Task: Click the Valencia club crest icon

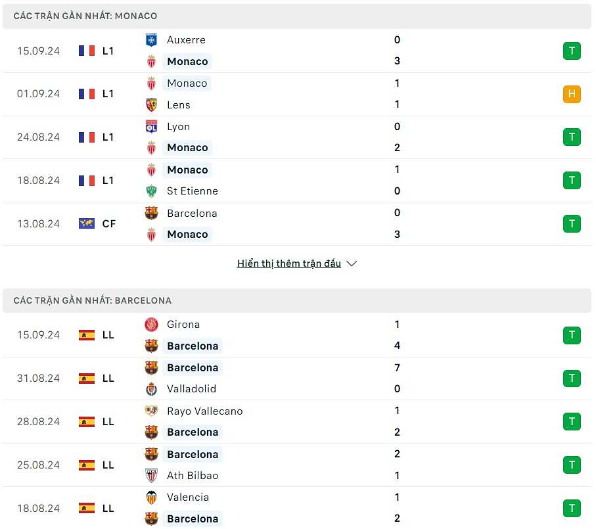Action: [x=151, y=497]
